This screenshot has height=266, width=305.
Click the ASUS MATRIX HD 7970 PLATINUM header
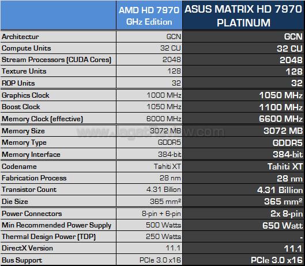243,16
